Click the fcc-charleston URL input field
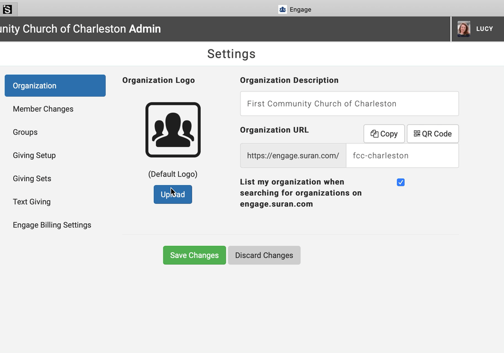The width and height of the screenshot is (504, 353). pos(402,155)
